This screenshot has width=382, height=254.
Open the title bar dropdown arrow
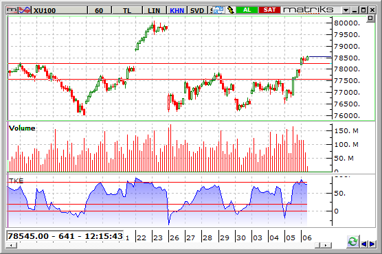point(346,10)
